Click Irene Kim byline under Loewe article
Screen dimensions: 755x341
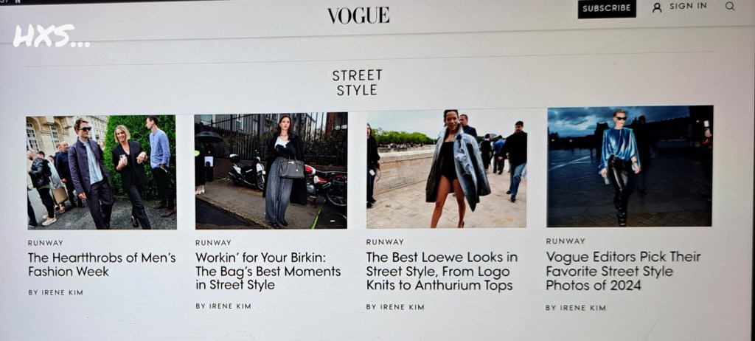395,307
